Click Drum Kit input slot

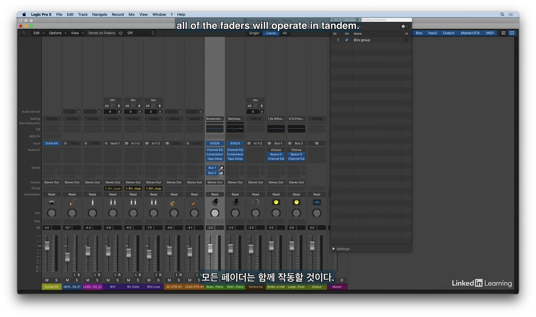[x=52, y=143]
